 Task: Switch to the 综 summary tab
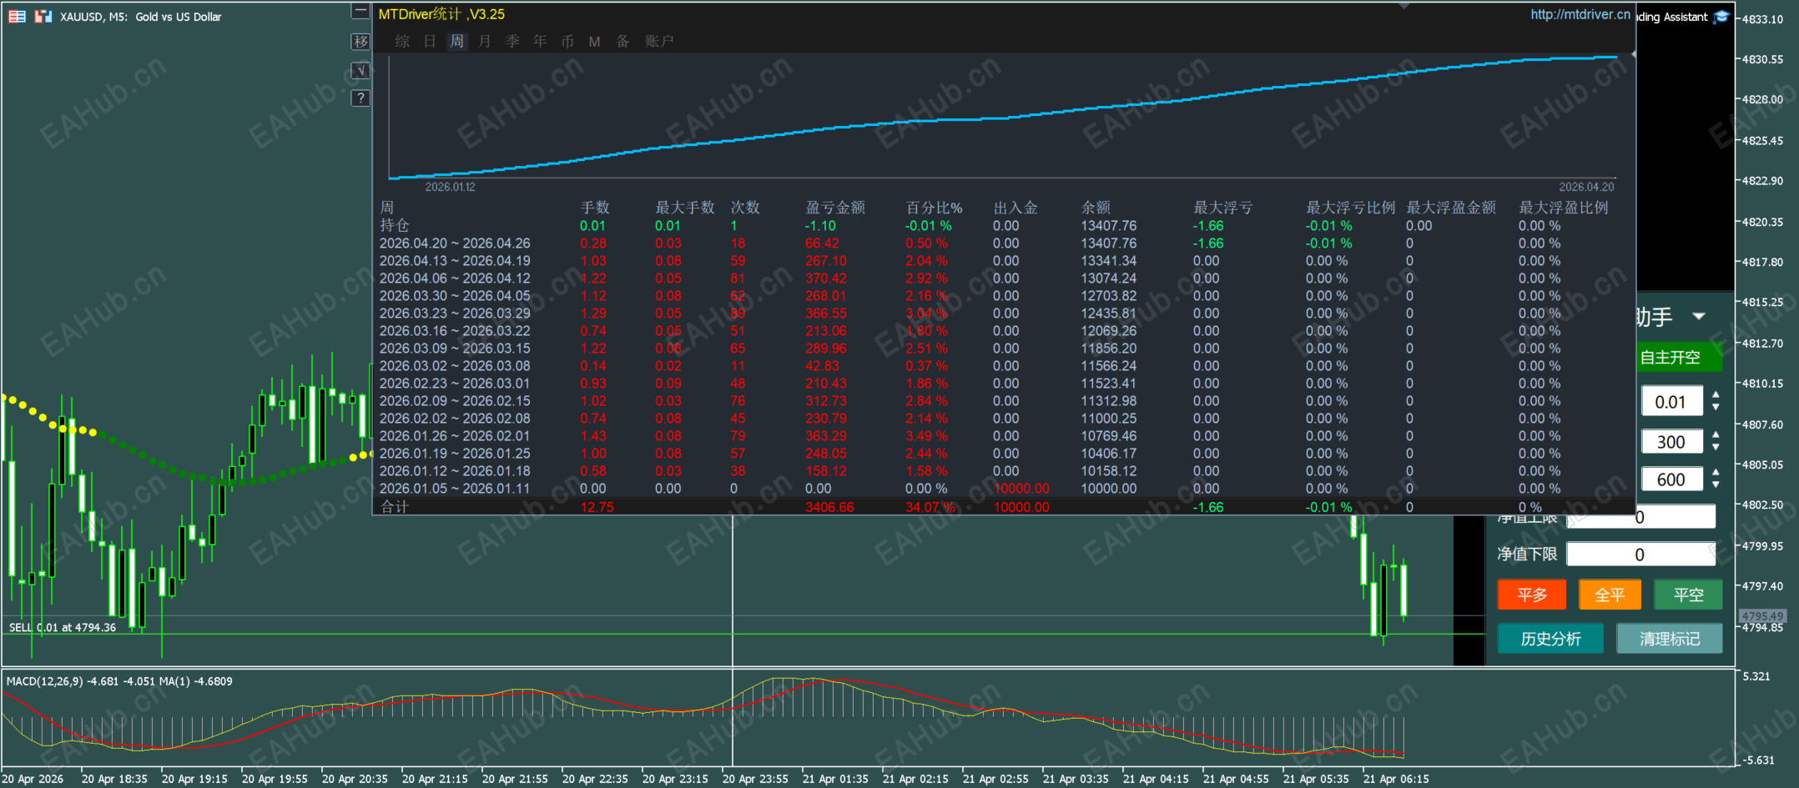402,41
